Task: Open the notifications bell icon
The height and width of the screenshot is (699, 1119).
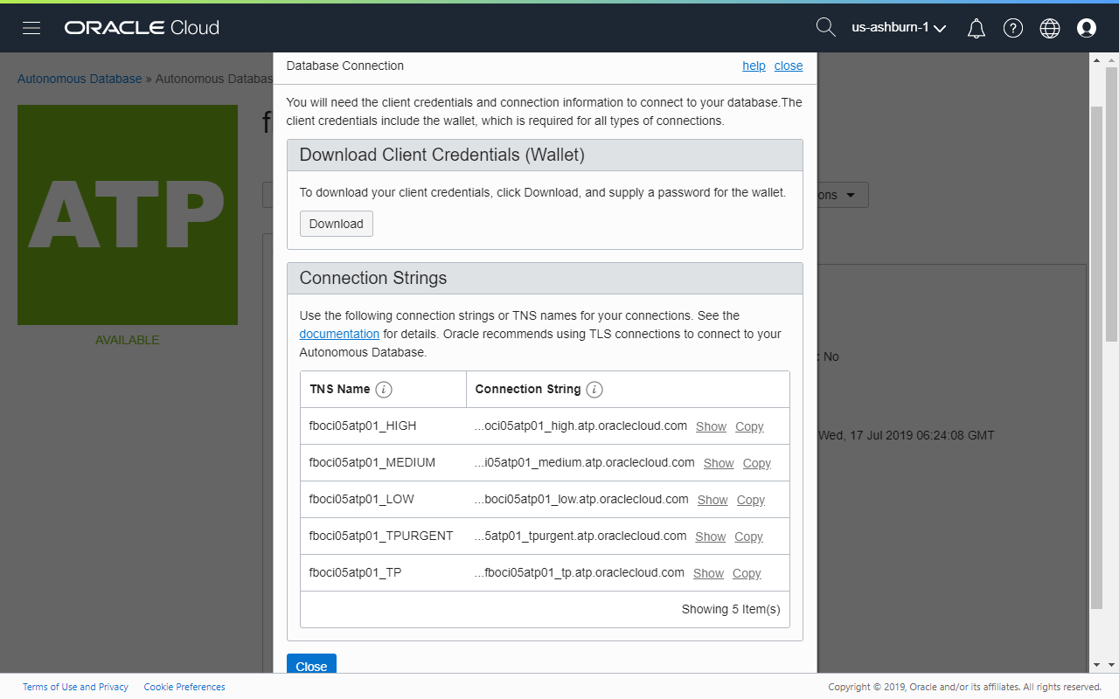Action: coord(977,28)
